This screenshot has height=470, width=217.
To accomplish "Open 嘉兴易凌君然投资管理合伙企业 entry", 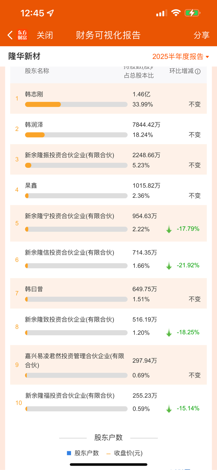I will (x=108, y=365).
